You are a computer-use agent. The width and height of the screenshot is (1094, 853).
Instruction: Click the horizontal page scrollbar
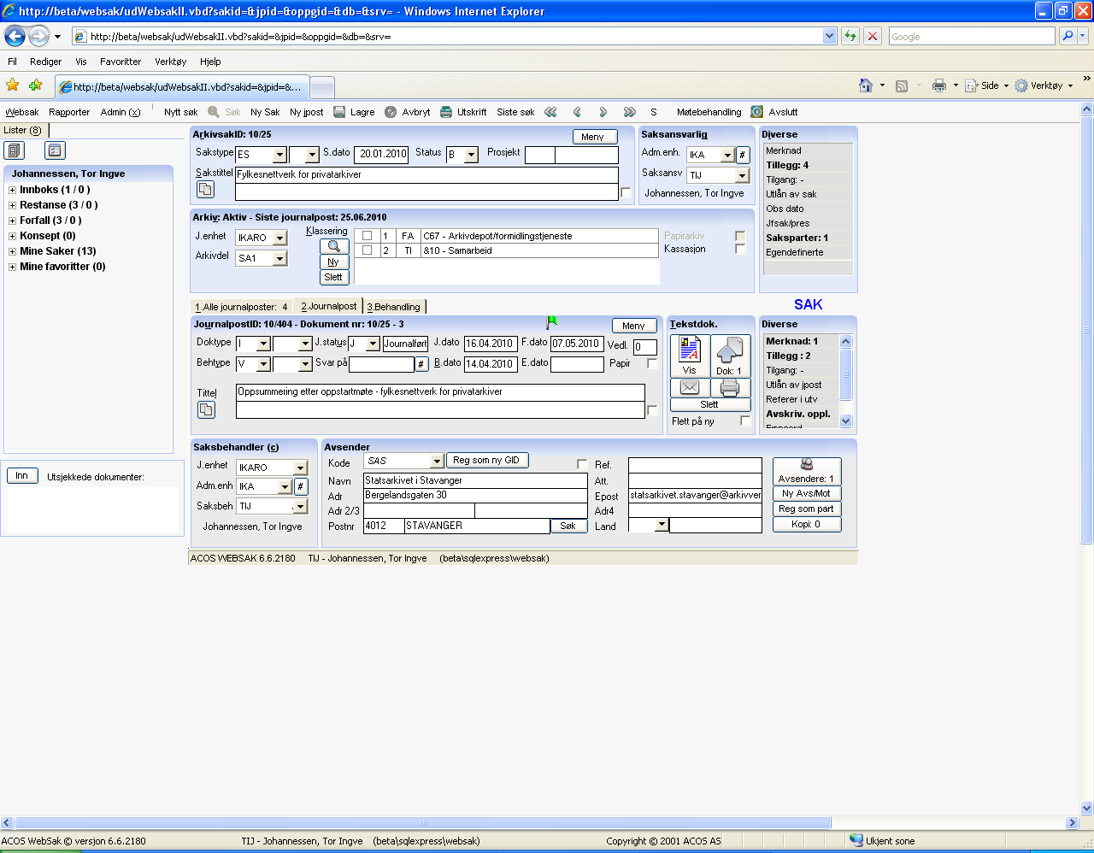[423, 823]
